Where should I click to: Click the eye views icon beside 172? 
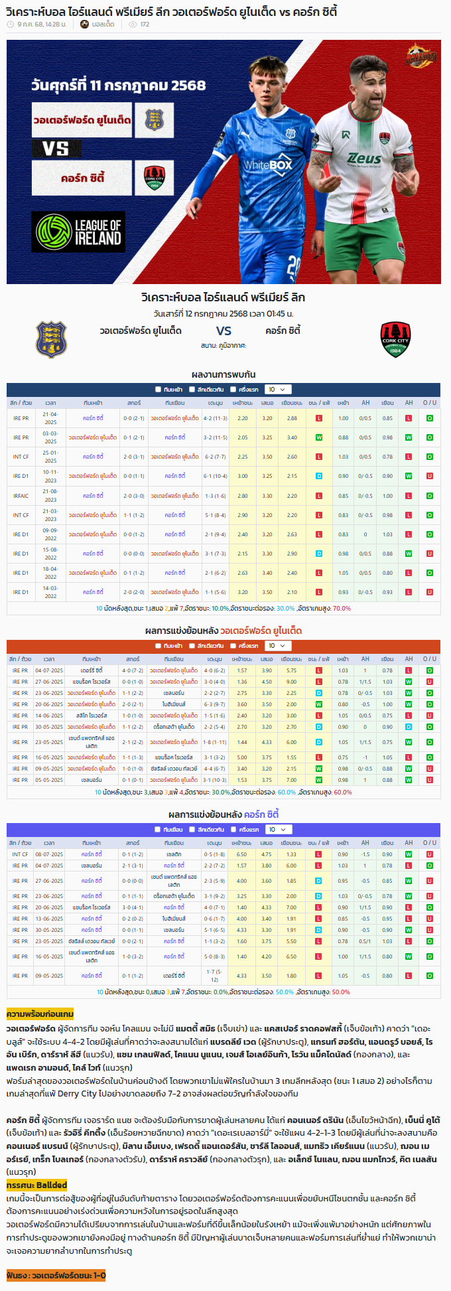point(133,25)
